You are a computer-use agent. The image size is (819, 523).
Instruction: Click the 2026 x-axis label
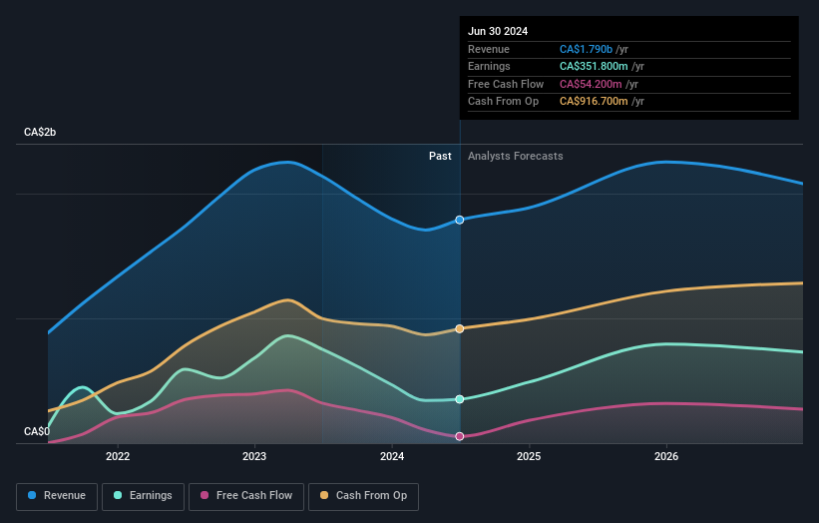(666, 457)
